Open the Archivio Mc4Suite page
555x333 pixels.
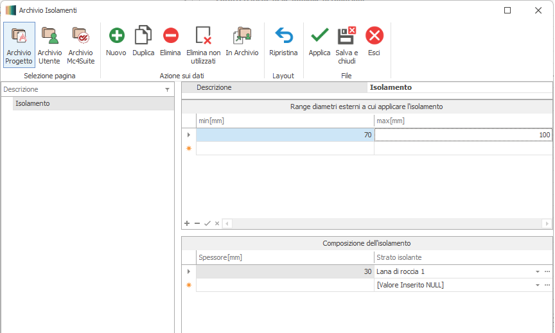point(81,44)
